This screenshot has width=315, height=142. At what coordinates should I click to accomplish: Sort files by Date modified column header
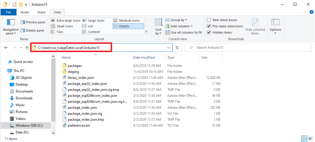point(144,57)
